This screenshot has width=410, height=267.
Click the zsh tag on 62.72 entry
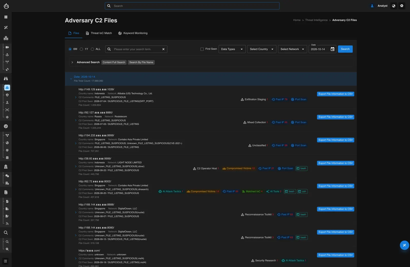[302, 191]
